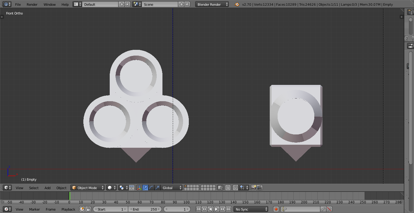Open the Object menu
The width and height of the screenshot is (414, 213).
(x=61, y=188)
